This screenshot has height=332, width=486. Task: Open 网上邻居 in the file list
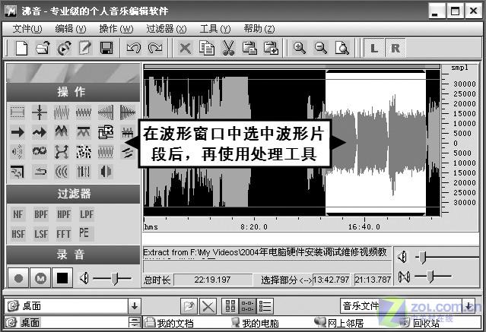339,323
